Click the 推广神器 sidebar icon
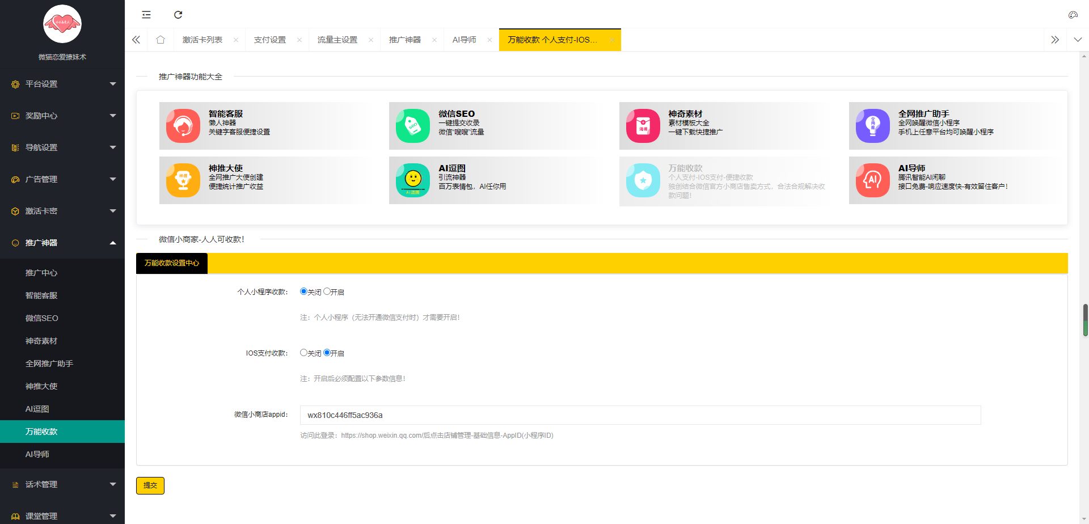Viewport: 1089px width, 524px height. coord(15,243)
